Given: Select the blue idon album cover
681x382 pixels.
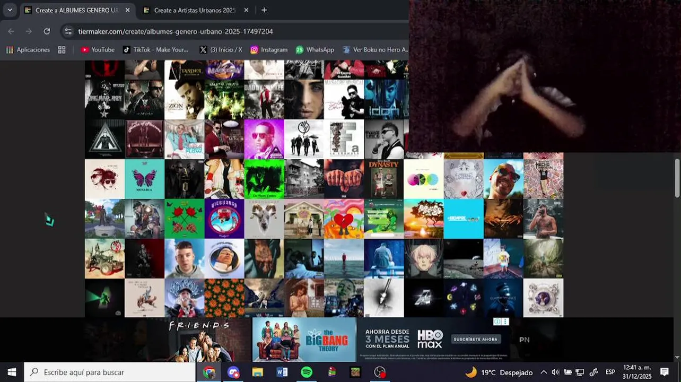Looking at the screenshot, I should 384,99.
